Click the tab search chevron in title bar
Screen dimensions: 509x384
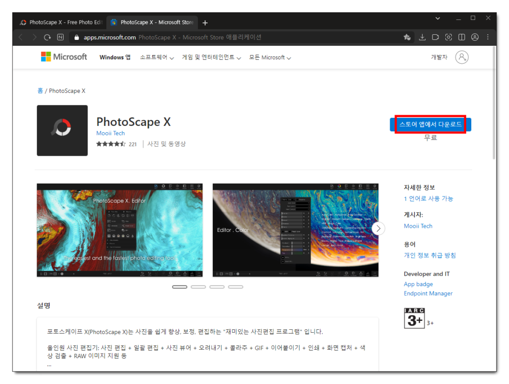437,18
